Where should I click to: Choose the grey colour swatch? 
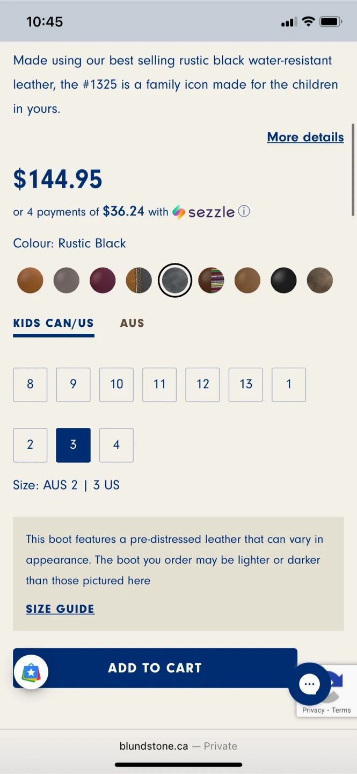(67, 281)
